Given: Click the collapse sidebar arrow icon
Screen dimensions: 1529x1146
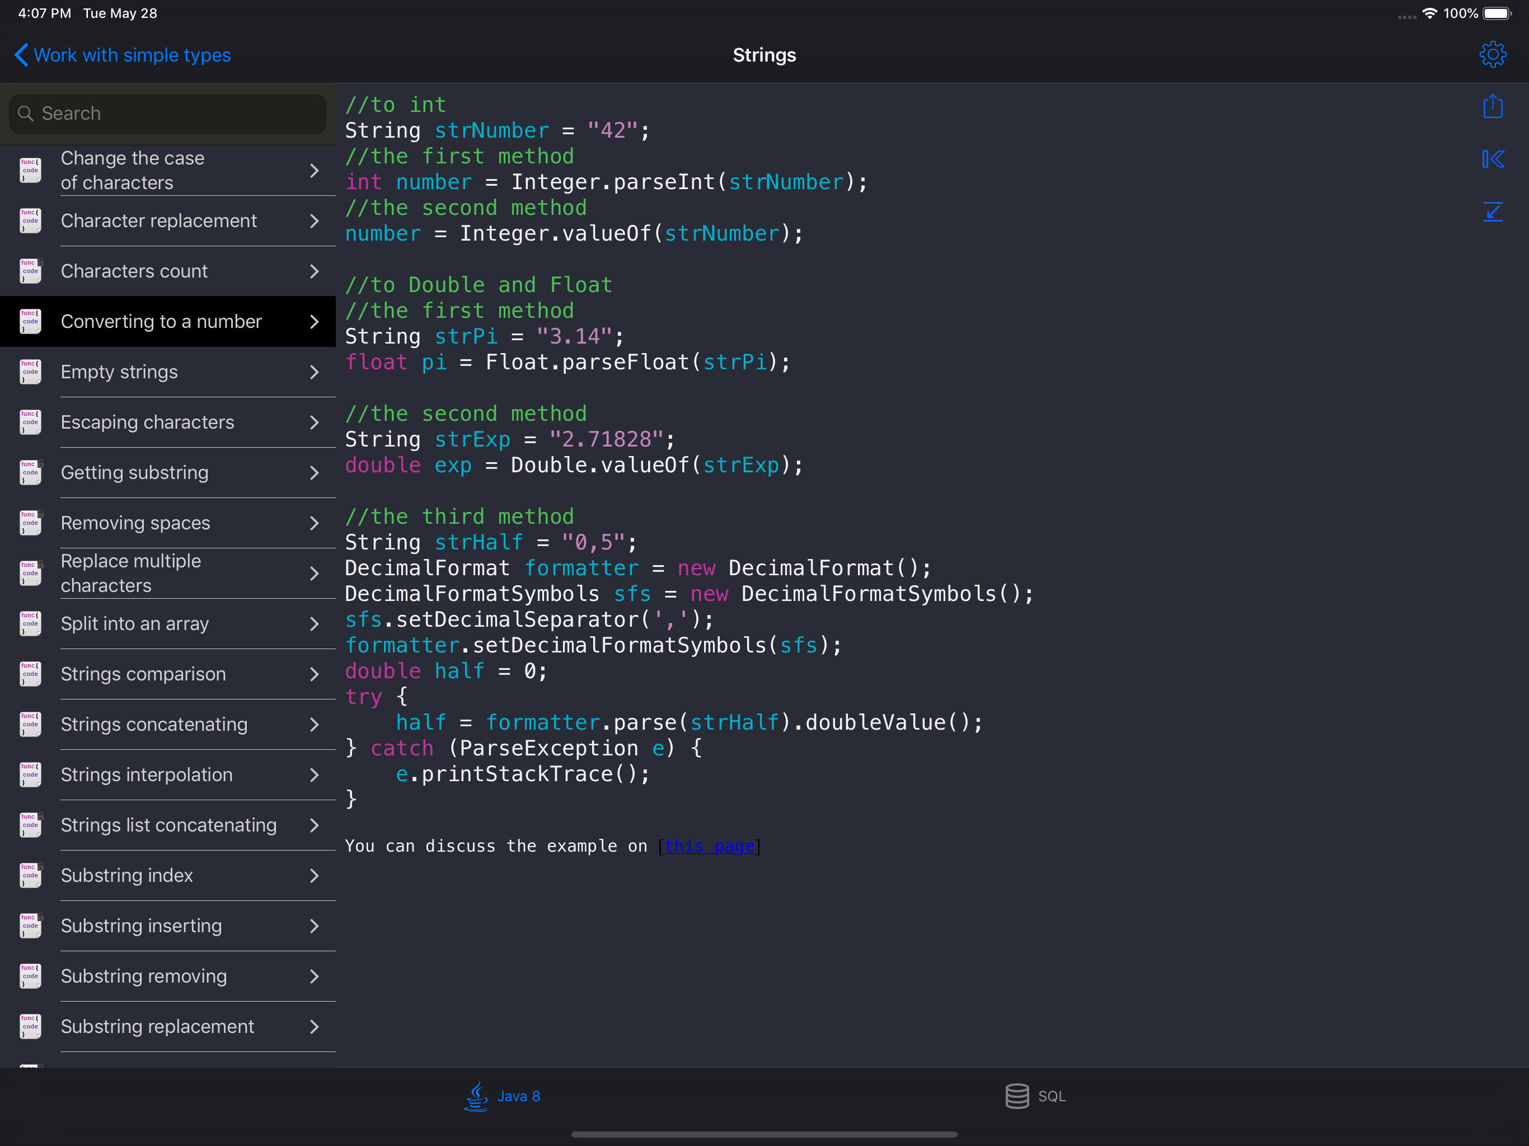Looking at the screenshot, I should click(x=1493, y=159).
